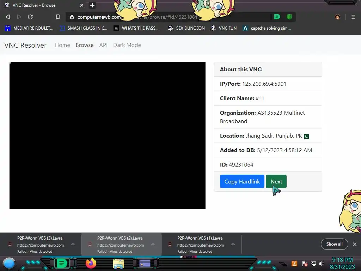Click the ID 49231064 text
Screen dimensions: 361x271
pos(237,165)
